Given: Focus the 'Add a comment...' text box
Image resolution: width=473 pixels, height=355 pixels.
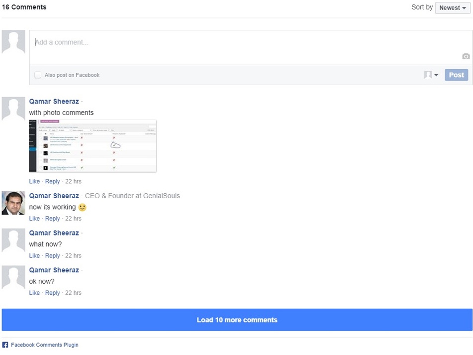Looking at the screenshot, I should (244, 43).
